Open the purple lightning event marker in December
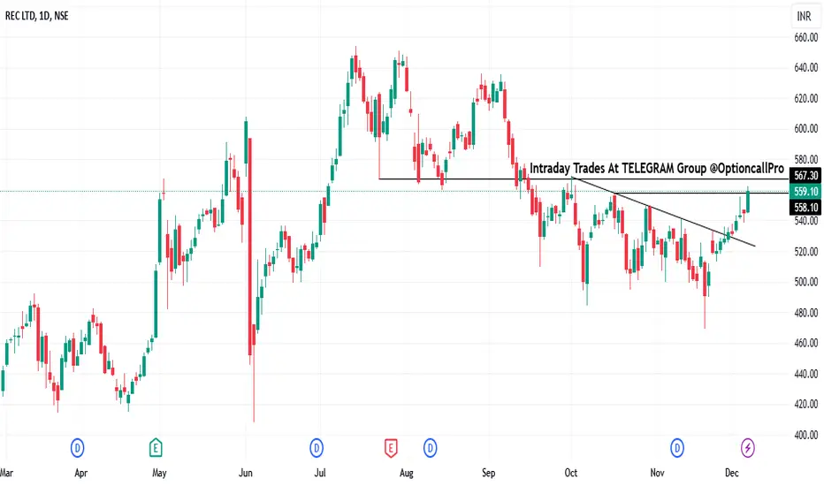Screen dimensions: 824x486 click(x=748, y=448)
